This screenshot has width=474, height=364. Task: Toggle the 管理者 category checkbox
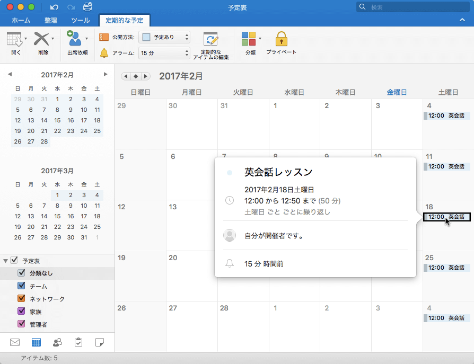pos(21,324)
